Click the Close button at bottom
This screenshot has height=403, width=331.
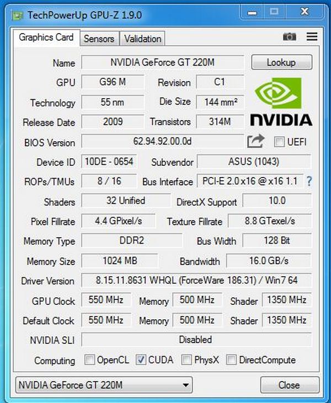[289, 385]
